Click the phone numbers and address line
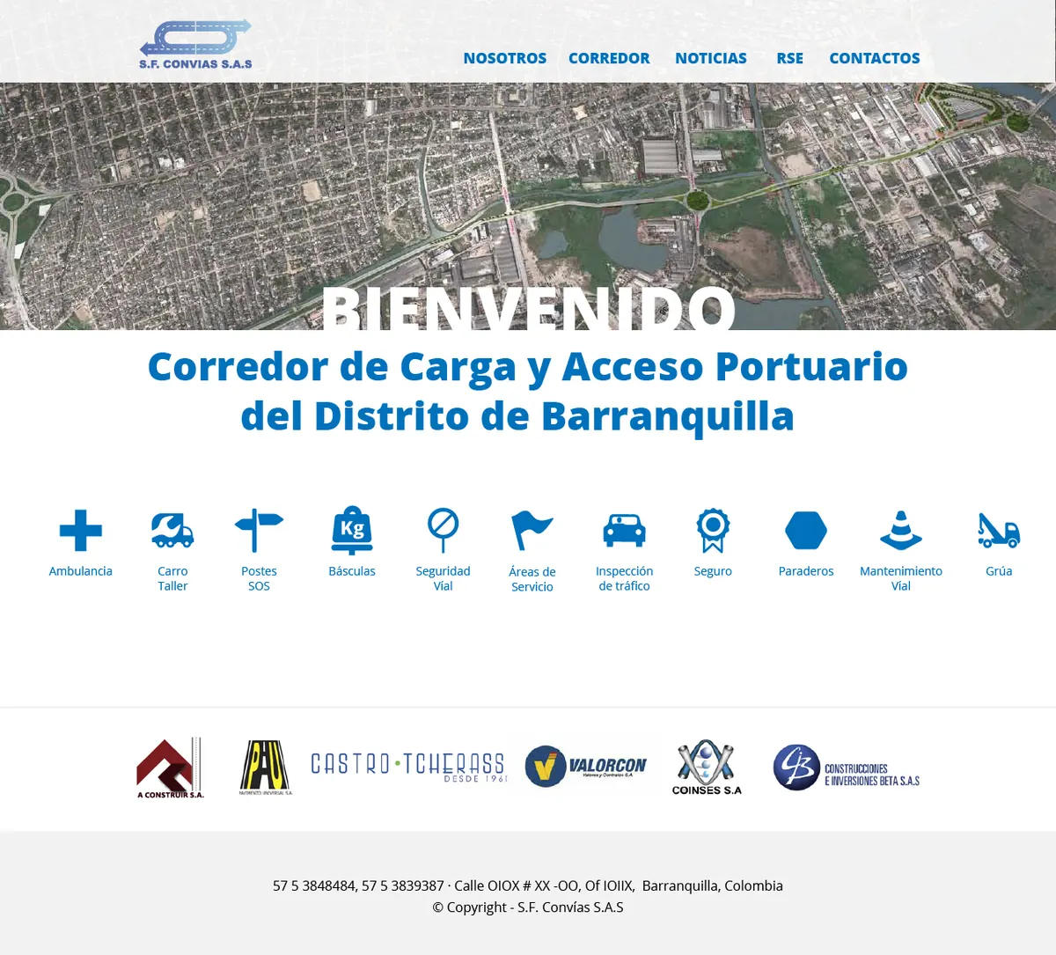 [528, 885]
